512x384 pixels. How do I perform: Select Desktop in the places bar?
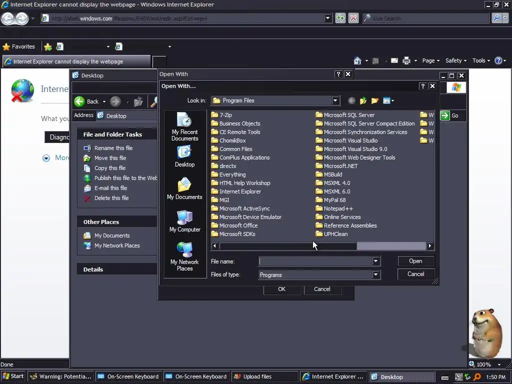click(x=185, y=156)
